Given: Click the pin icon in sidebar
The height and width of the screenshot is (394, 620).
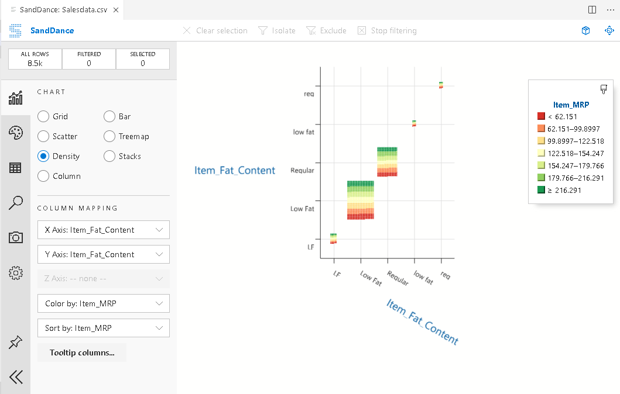Looking at the screenshot, I should tap(15, 343).
